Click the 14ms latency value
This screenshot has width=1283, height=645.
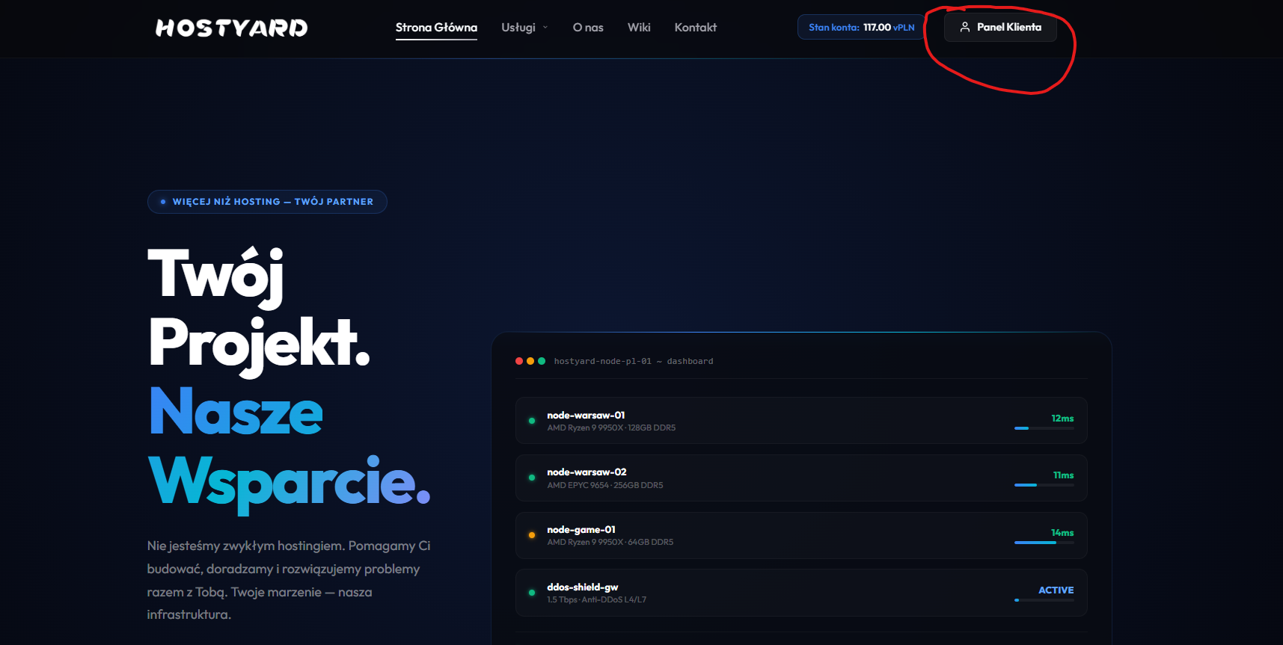(x=1062, y=533)
